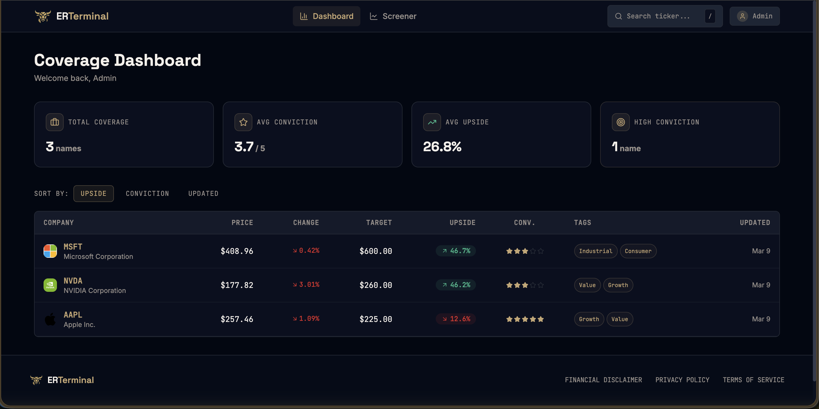The width and height of the screenshot is (819, 409).
Task: Click the Microsoft logo in the MSFT row
Action: [x=50, y=251]
